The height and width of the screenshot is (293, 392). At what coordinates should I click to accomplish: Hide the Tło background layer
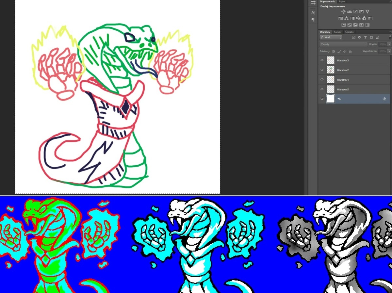click(322, 99)
